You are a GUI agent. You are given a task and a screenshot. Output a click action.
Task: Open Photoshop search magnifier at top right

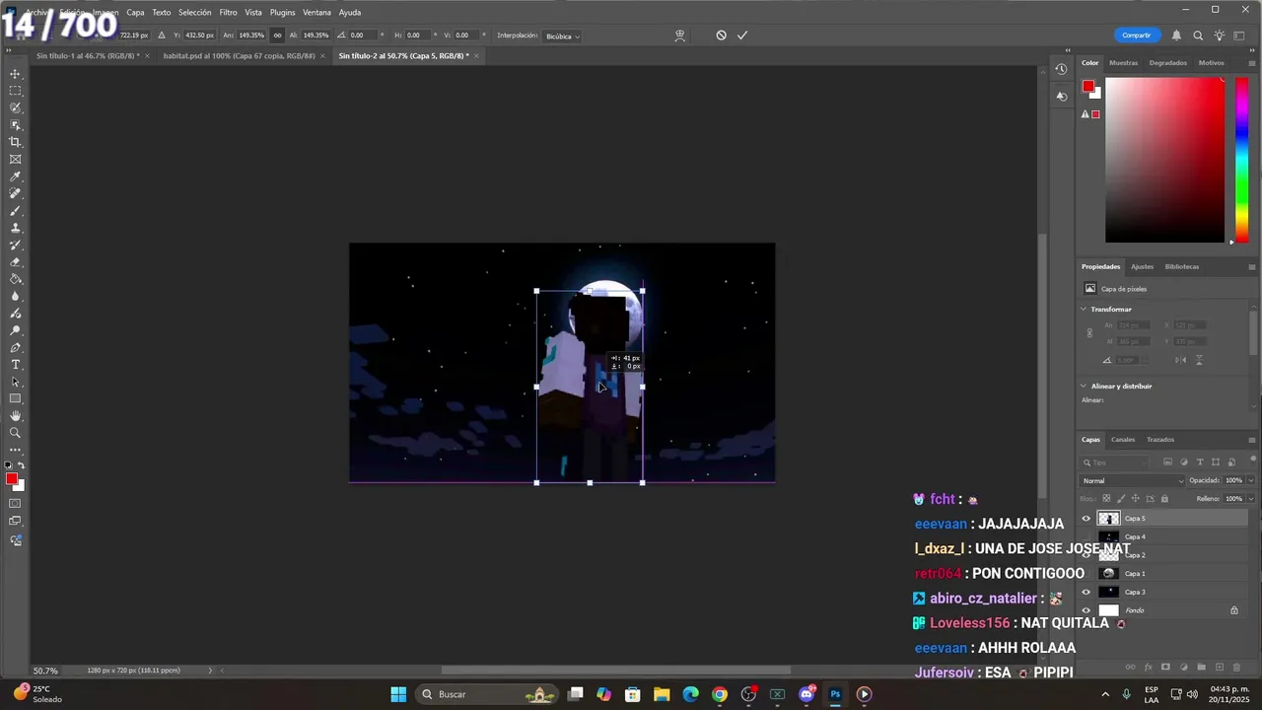pyautogui.click(x=1198, y=35)
